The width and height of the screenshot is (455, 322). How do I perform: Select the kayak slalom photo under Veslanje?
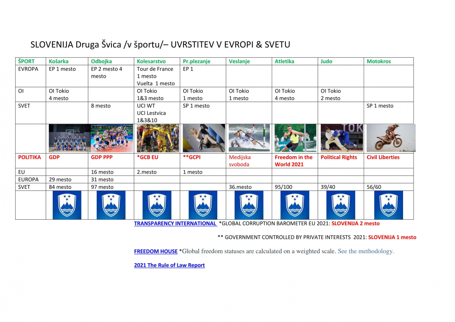249,138
